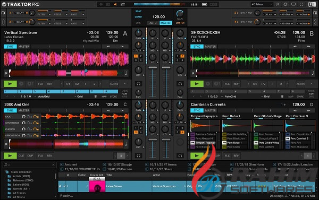The image size is (319, 200).
Task: Open the 4D Mixer layout dropdown
Action: 262,4
